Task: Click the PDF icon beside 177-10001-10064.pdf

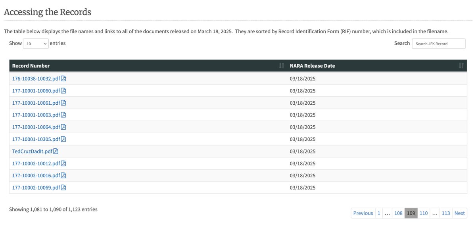Action: click(63, 127)
